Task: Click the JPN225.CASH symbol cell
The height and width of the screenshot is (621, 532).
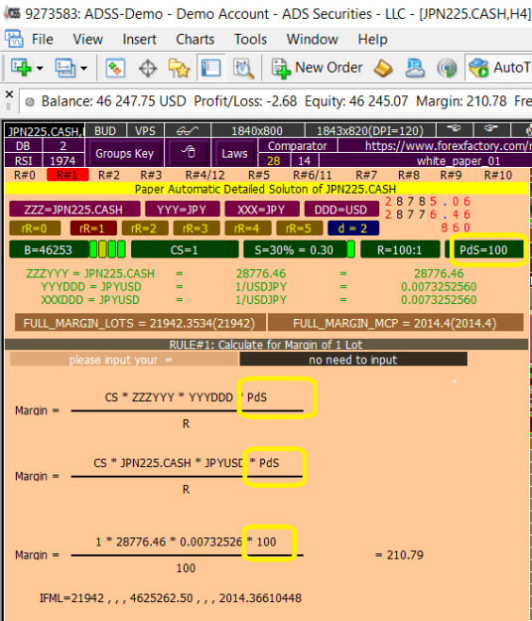Action: pyautogui.click(x=45, y=131)
